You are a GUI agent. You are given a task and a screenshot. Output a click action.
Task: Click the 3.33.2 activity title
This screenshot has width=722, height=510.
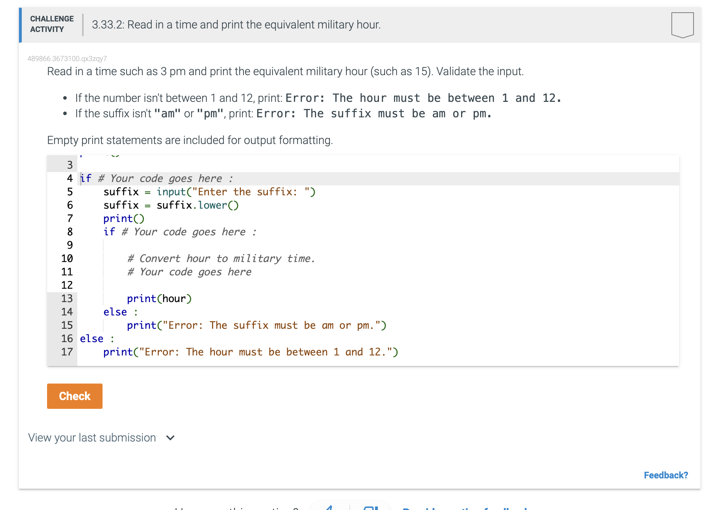pos(236,25)
